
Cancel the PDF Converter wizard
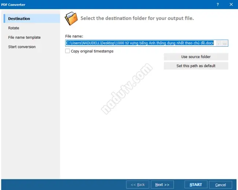tap(220, 185)
